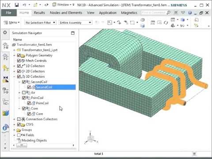Click the Find a Command search field
Screen dimensions: 212x159
point(154,13)
